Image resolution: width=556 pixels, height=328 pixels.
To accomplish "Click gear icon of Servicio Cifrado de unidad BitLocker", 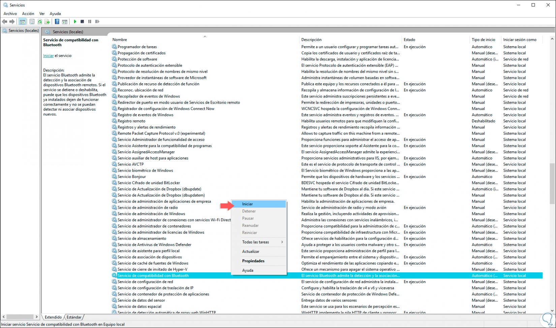I will point(114,183).
